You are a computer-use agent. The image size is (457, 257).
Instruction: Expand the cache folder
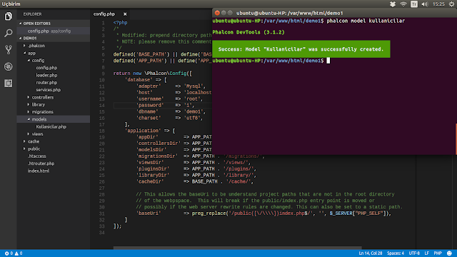coord(34,141)
